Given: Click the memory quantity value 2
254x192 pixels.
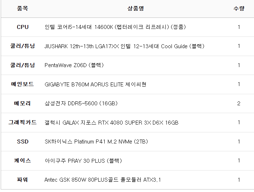Looking at the screenshot, I should click(239, 103).
